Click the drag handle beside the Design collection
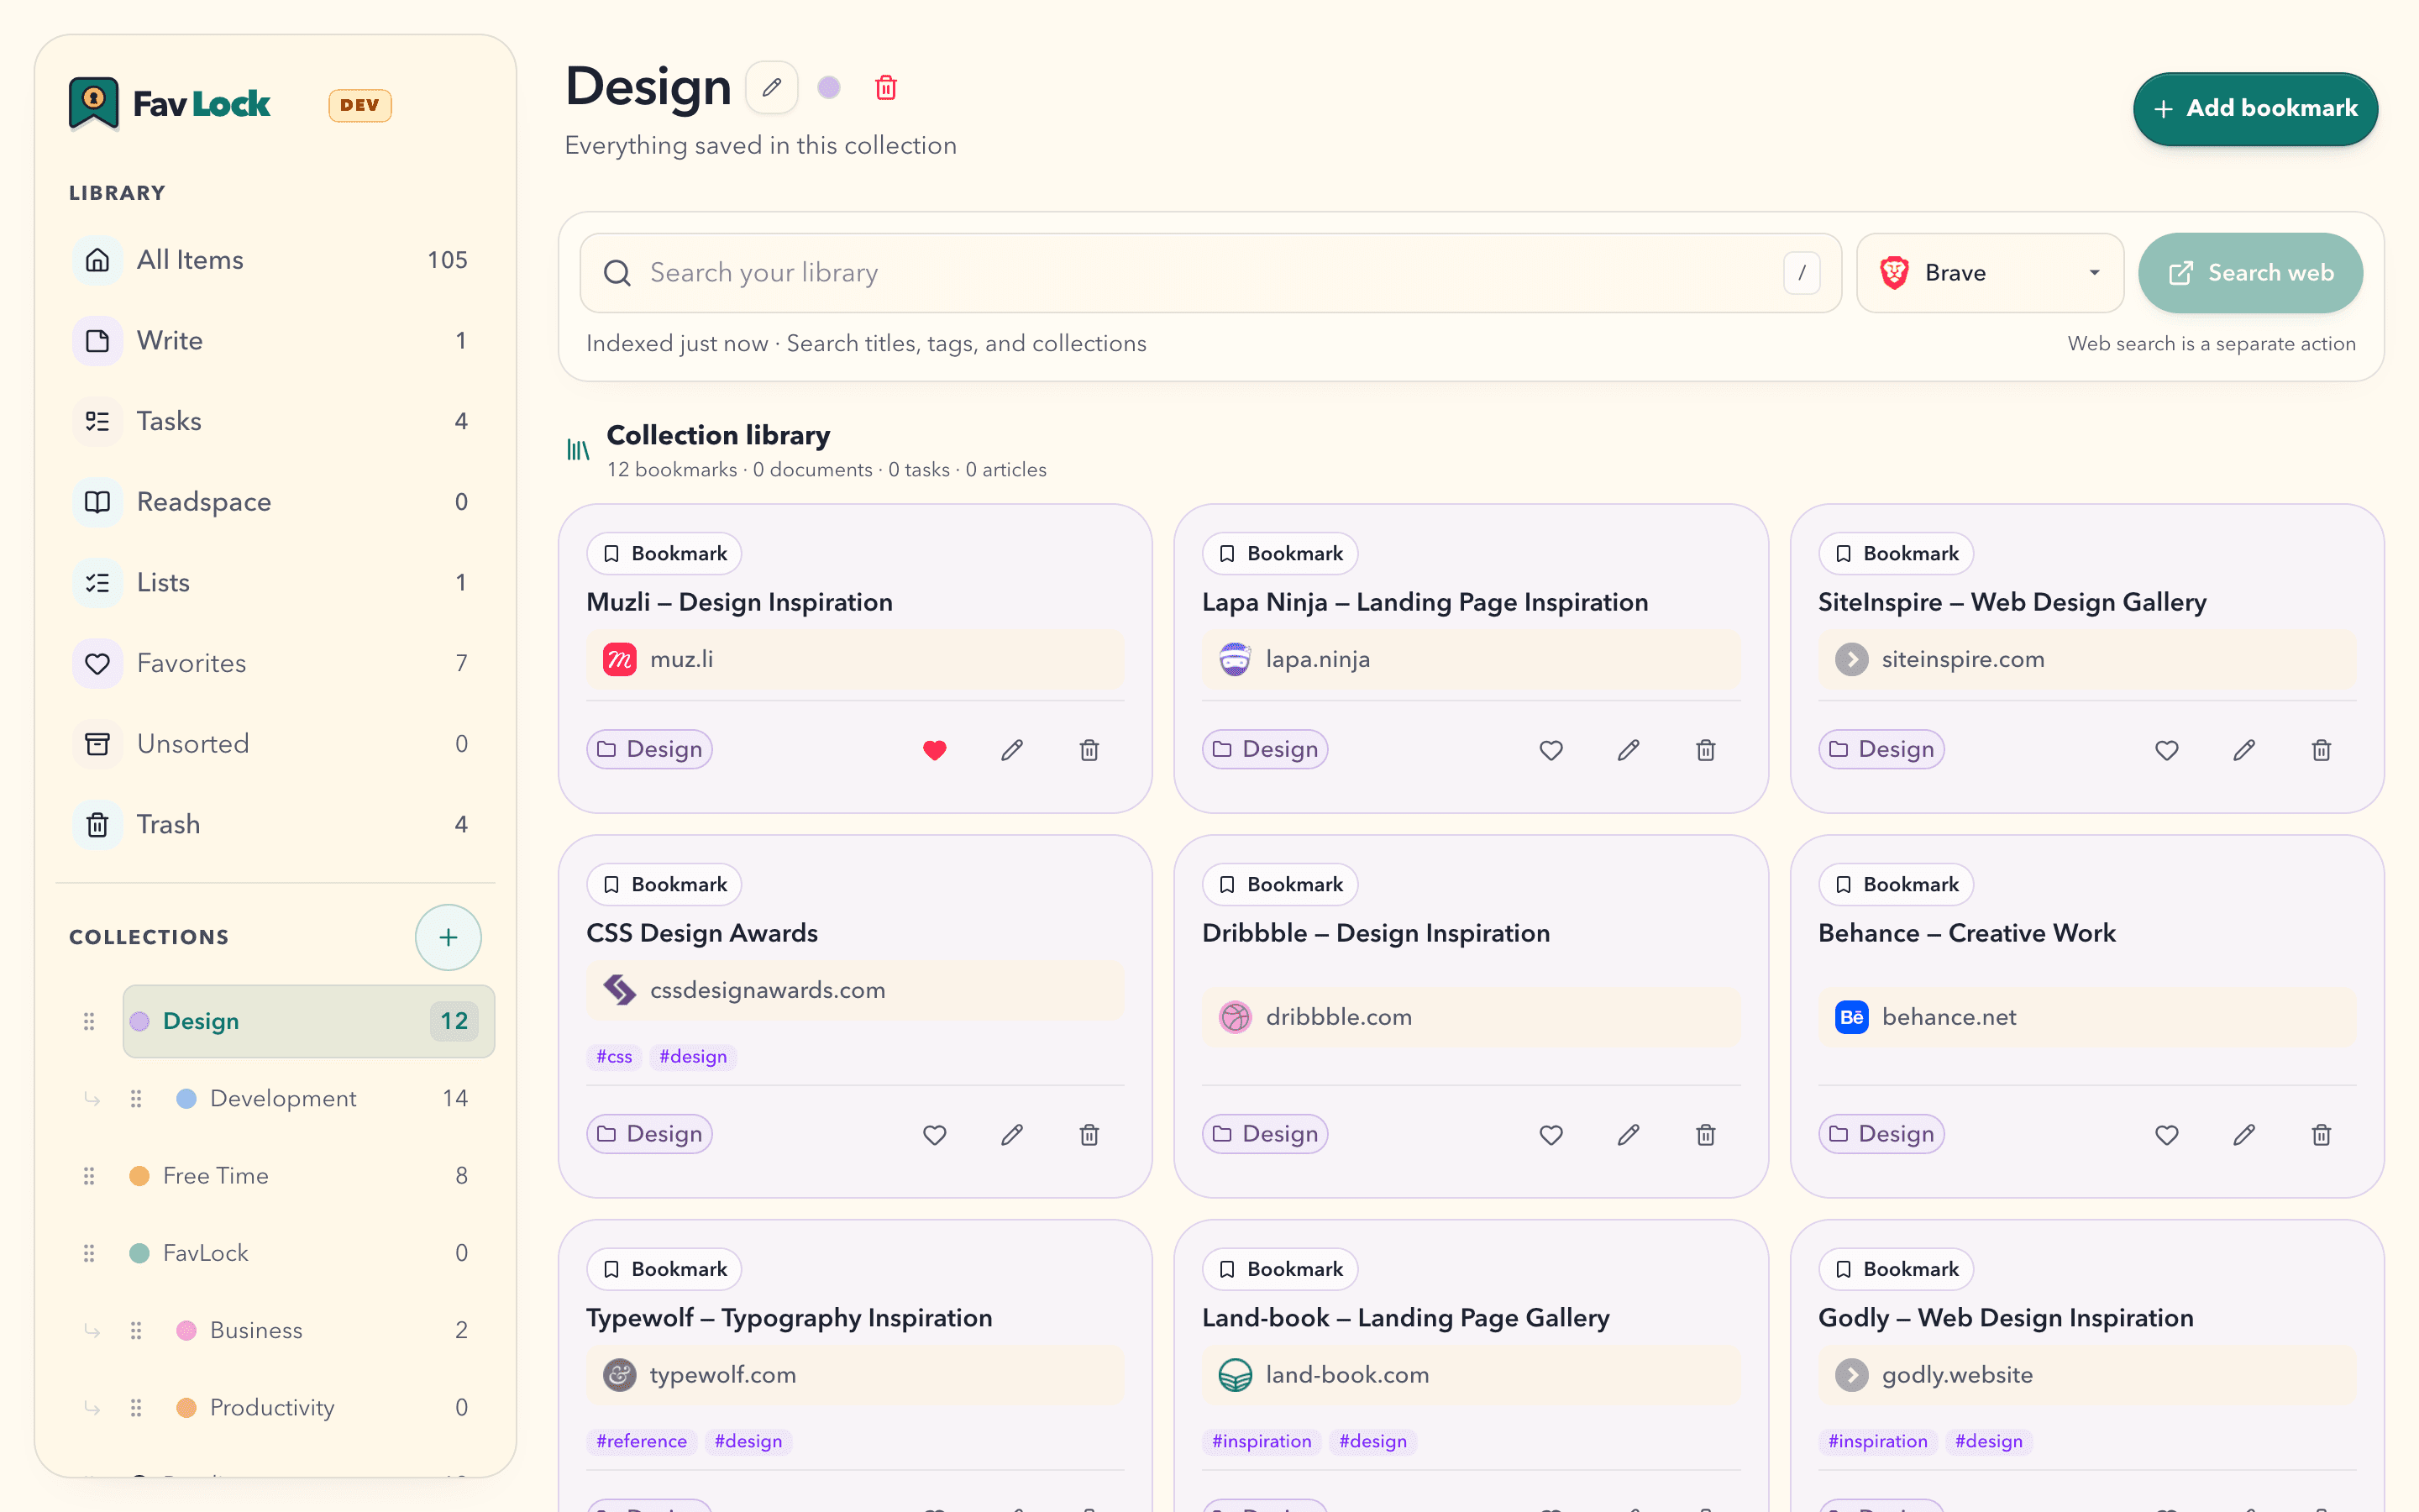 click(89, 1021)
